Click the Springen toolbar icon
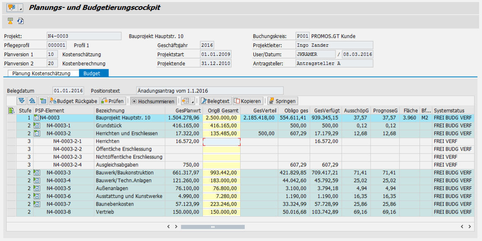Screen dimensions: 482x241 284,101
